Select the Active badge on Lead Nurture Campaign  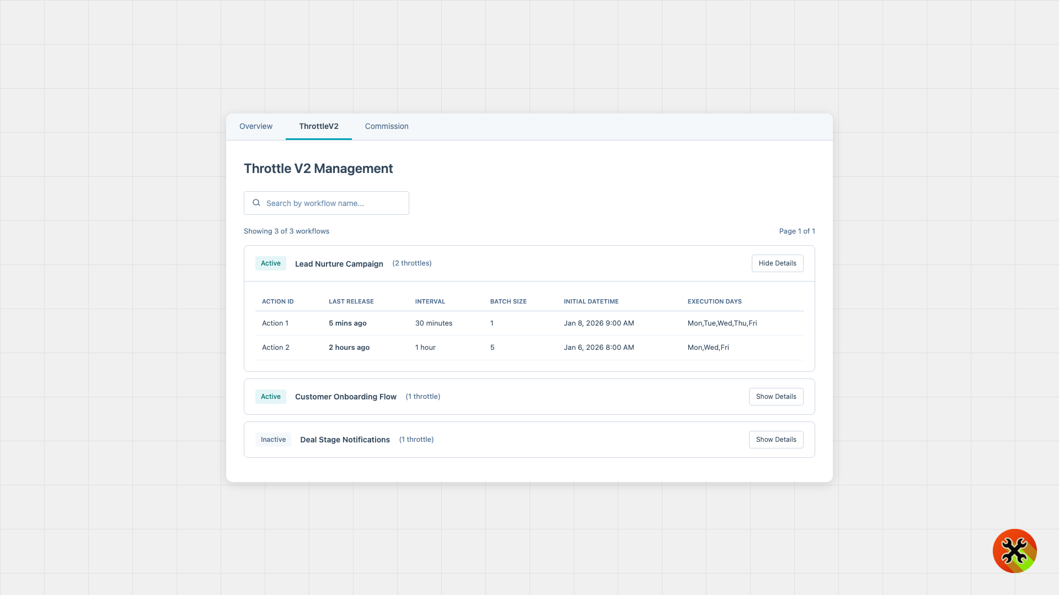(x=270, y=263)
